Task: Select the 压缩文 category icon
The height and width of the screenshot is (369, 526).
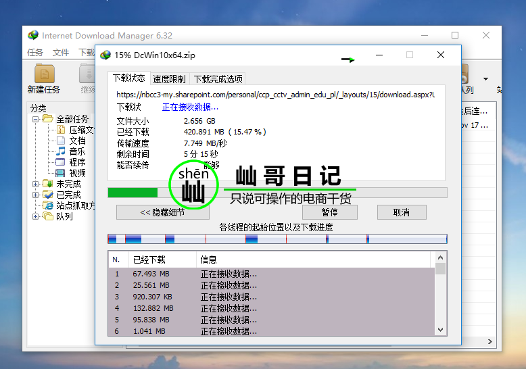Action: coord(61,130)
